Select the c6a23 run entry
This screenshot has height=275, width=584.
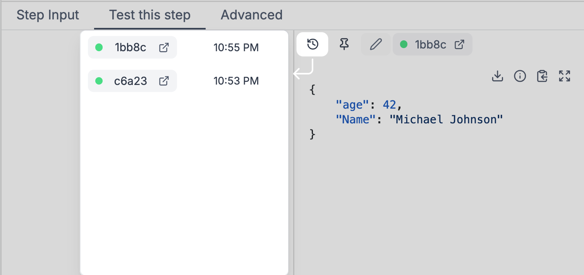132,81
